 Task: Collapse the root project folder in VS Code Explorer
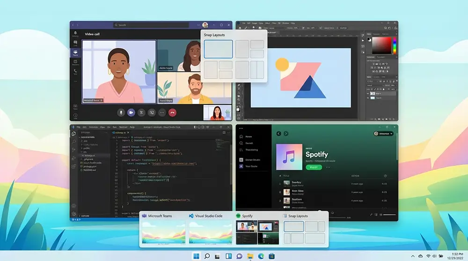click(80, 137)
